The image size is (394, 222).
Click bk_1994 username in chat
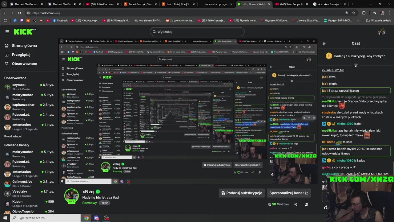[328, 142]
